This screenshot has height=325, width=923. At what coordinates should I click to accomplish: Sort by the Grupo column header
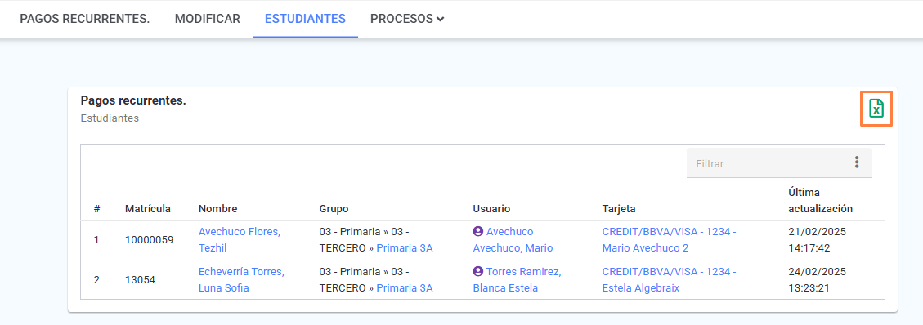click(334, 208)
